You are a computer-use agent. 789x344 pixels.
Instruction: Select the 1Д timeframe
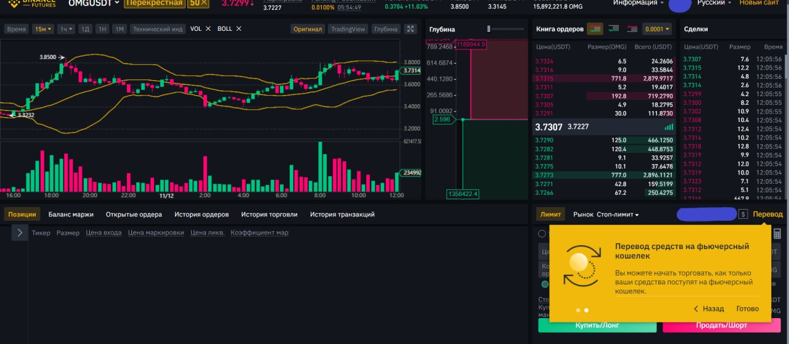86,29
